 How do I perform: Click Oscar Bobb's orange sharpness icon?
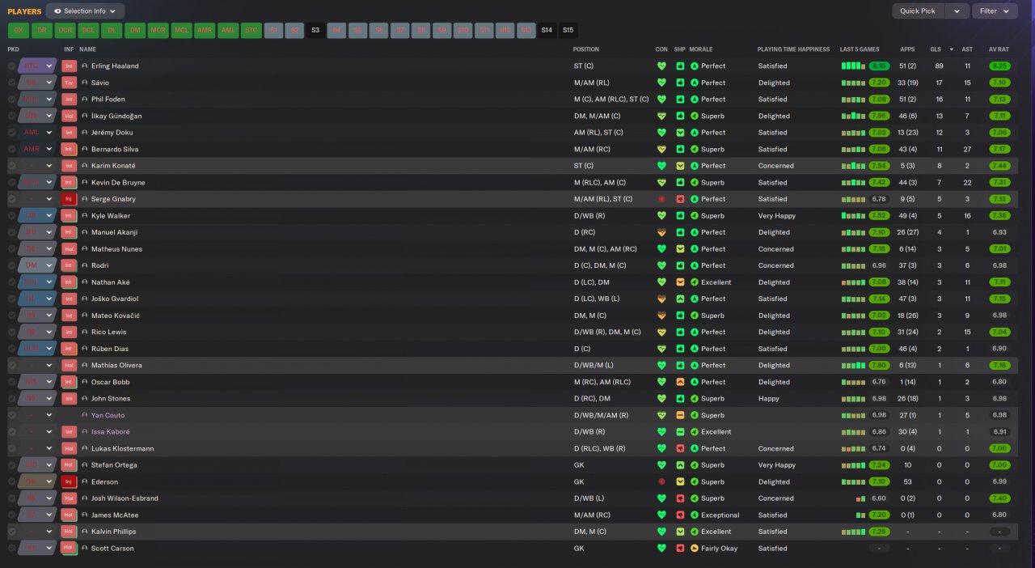click(680, 382)
